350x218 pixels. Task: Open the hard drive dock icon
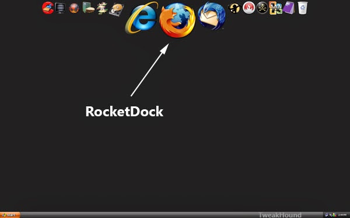coord(116,9)
